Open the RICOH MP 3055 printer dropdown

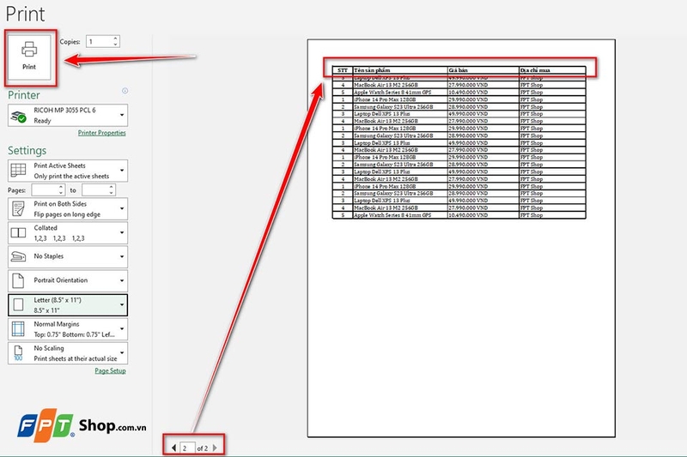pos(68,116)
